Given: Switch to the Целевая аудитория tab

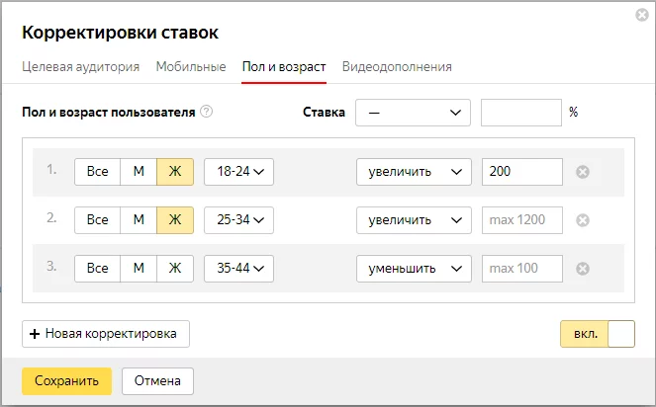Looking at the screenshot, I should click(x=80, y=67).
